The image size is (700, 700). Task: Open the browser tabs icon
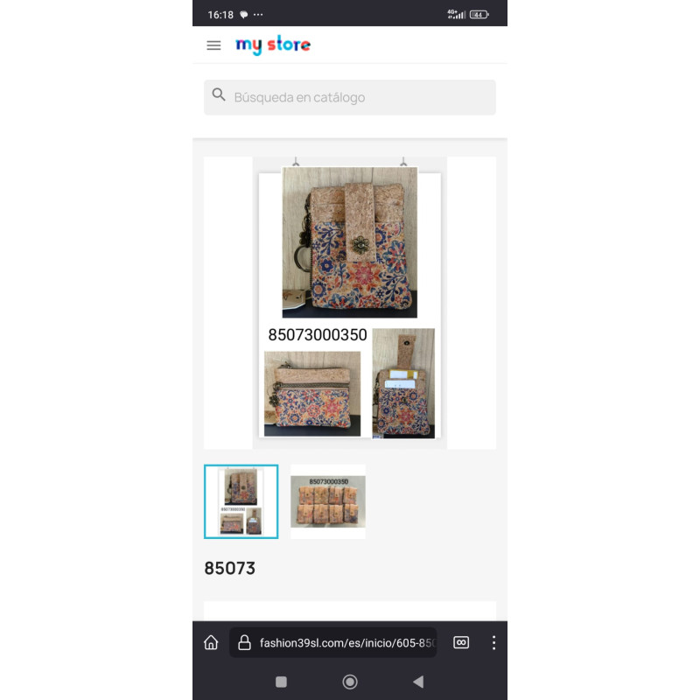[x=461, y=642]
